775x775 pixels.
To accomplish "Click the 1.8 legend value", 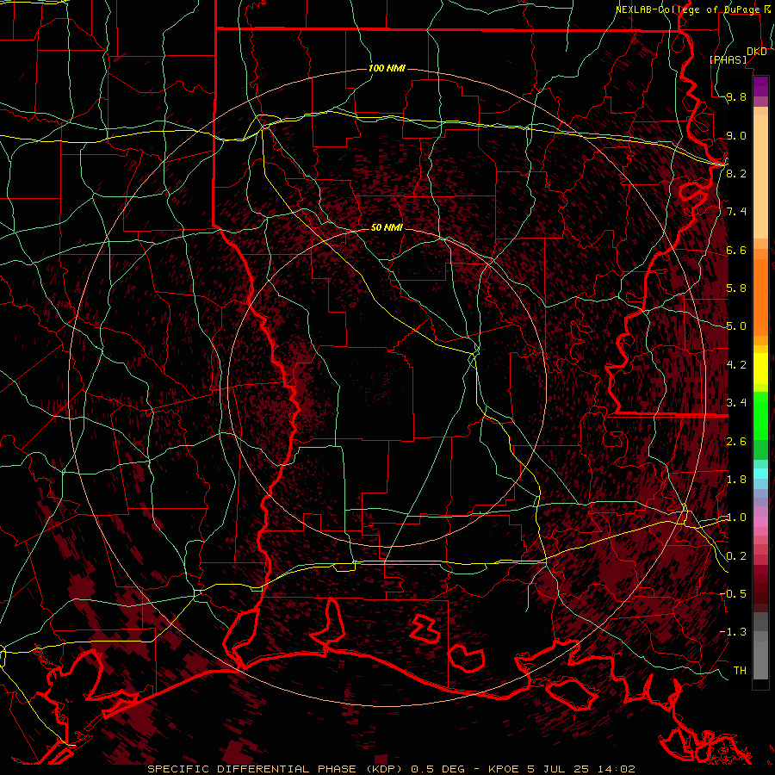I will click(736, 480).
